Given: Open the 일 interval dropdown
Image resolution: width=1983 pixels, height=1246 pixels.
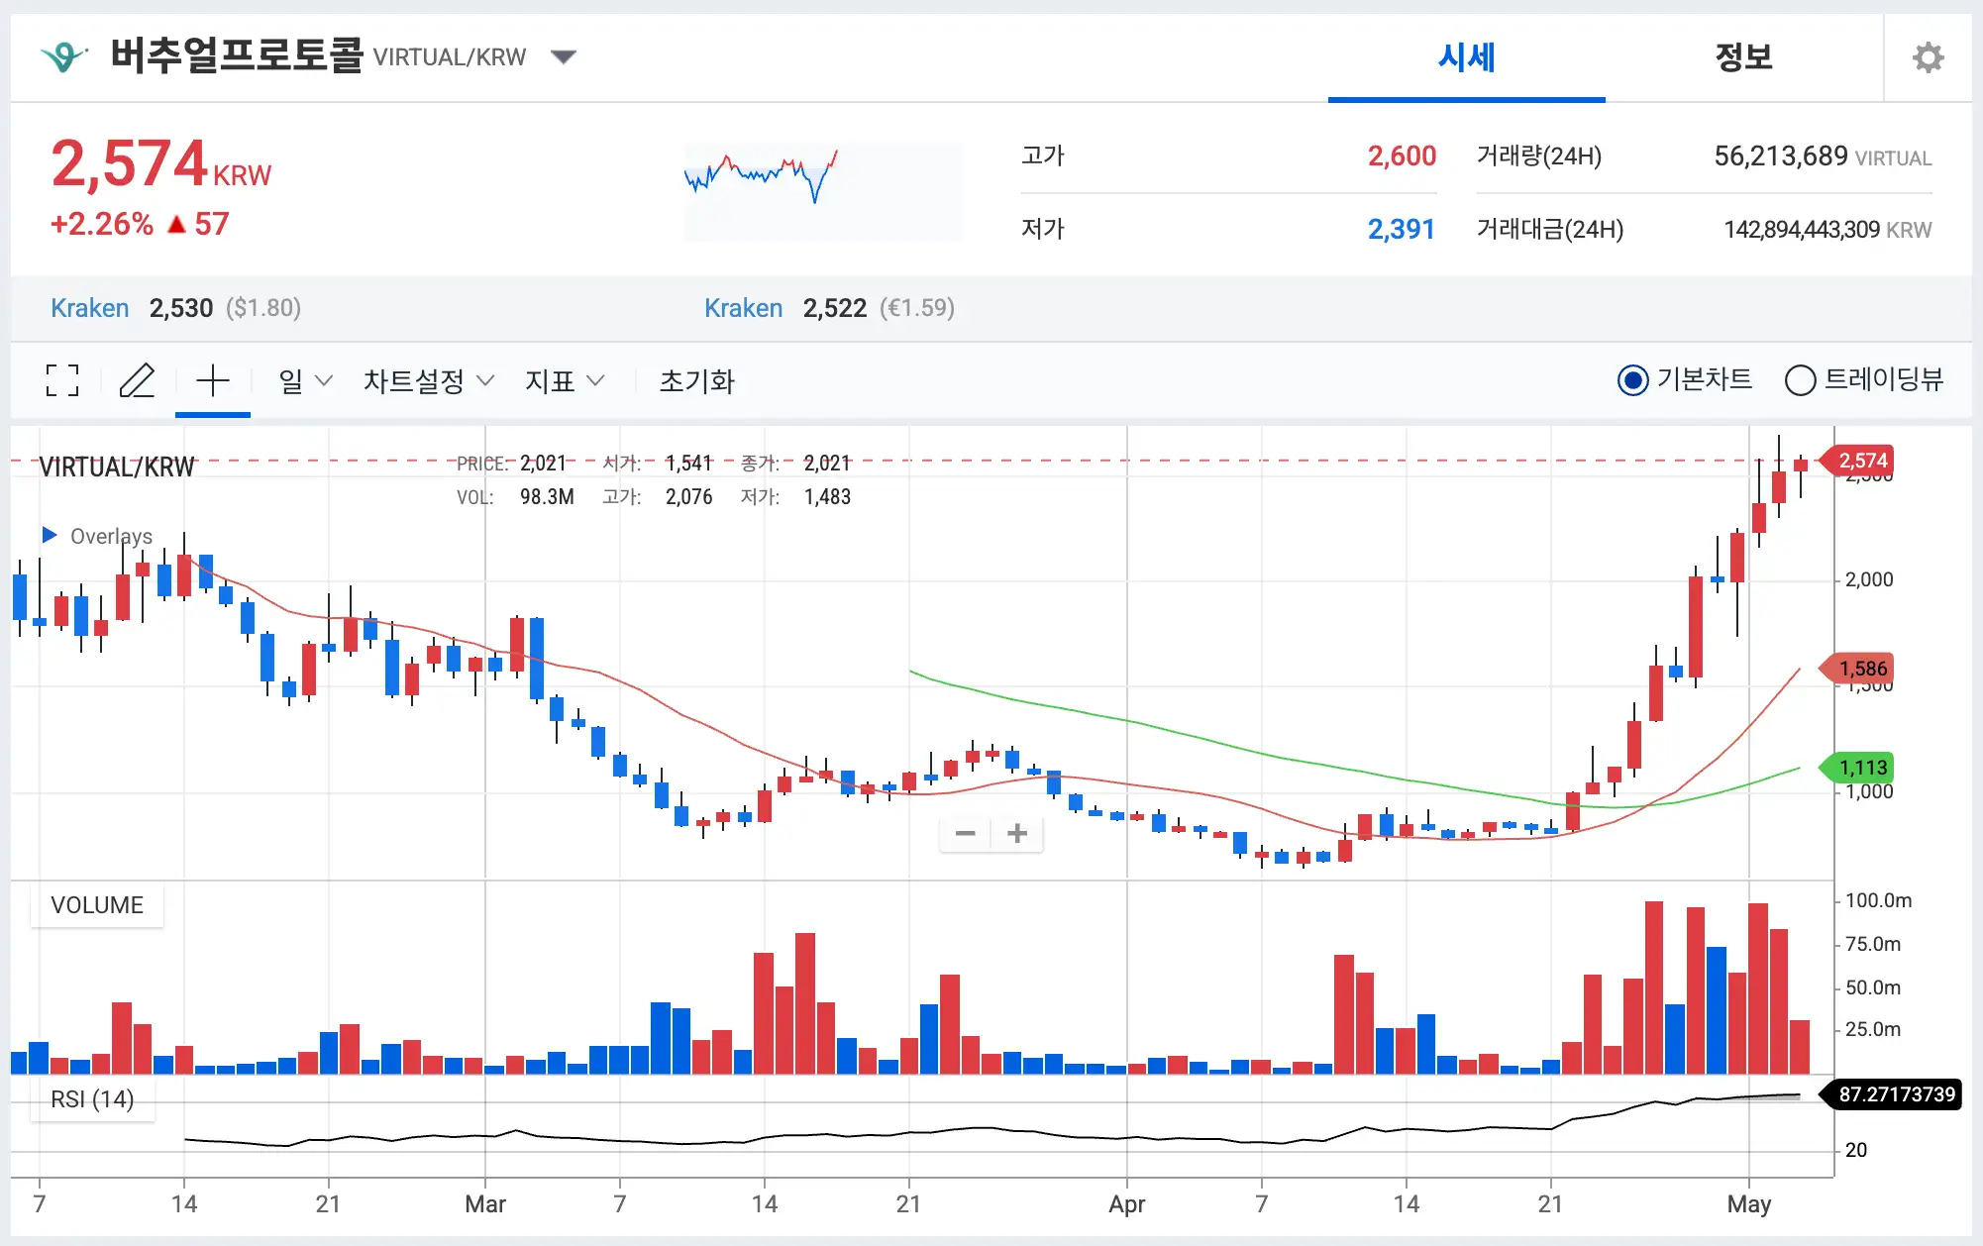Looking at the screenshot, I should [x=304, y=381].
